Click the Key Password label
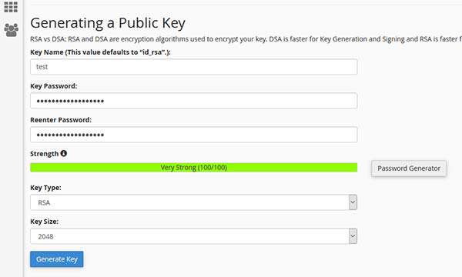462x277 pixels. point(54,86)
